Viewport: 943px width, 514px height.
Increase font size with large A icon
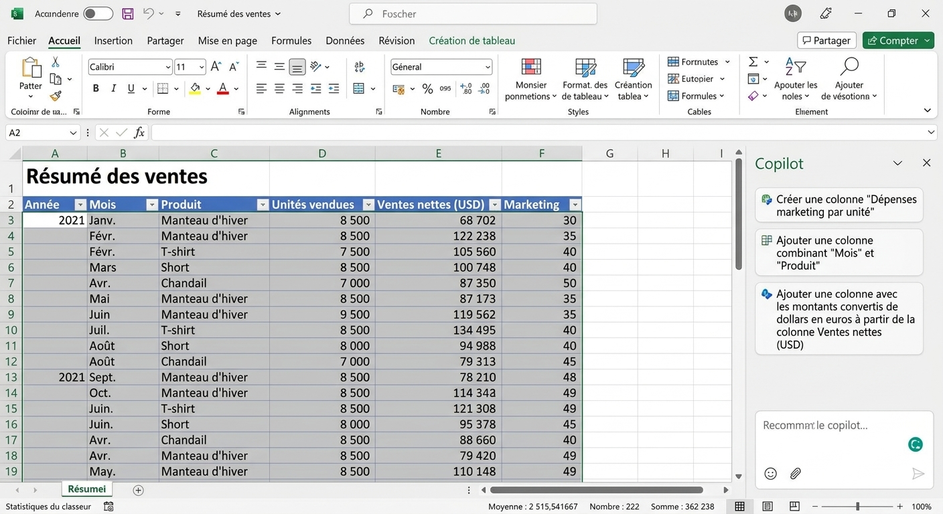(216, 66)
